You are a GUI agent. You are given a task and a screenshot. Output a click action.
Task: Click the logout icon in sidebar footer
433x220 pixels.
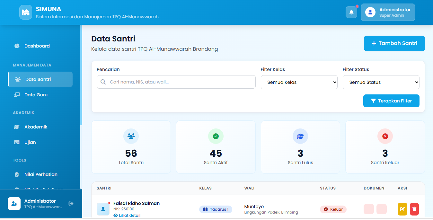[x=71, y=203]
